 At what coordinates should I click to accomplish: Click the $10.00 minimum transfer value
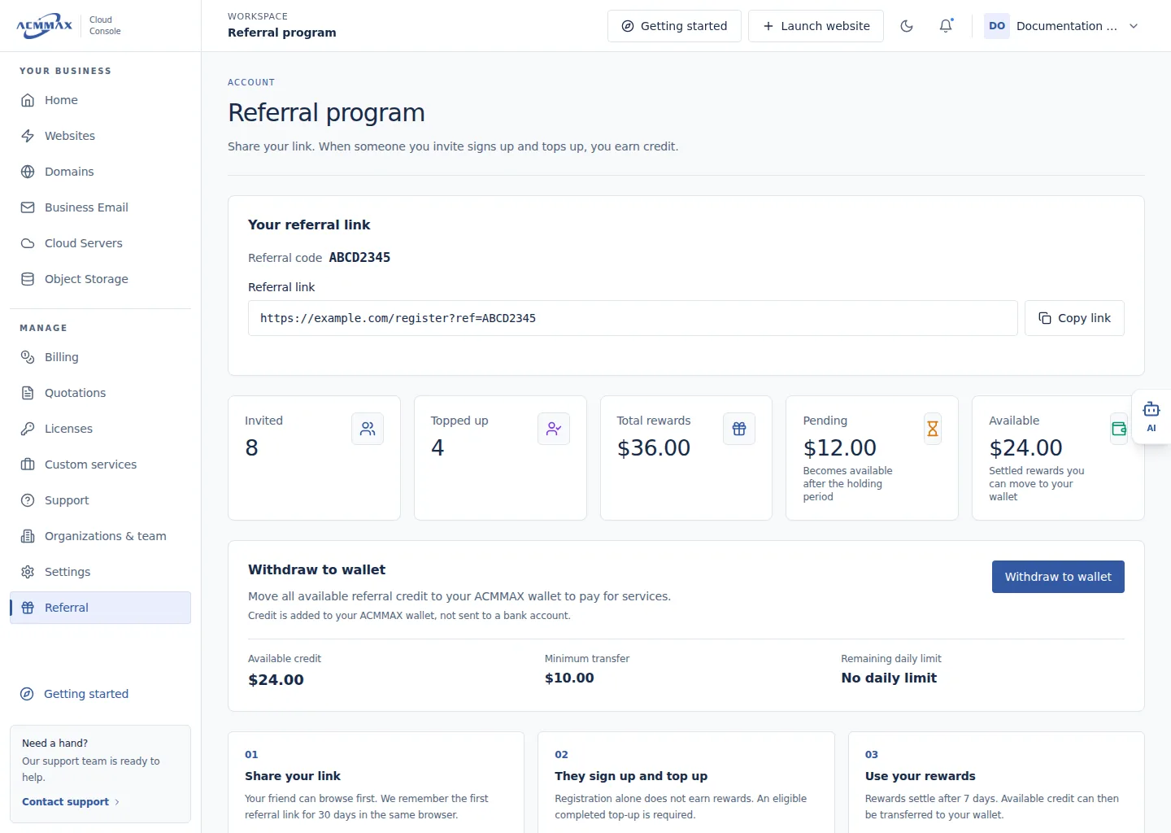(x=569, y=678)
